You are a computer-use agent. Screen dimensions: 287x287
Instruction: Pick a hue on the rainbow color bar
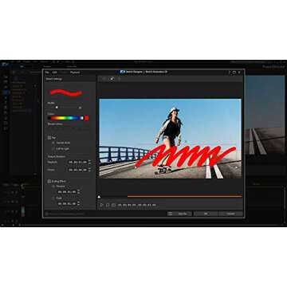[65, 118]
